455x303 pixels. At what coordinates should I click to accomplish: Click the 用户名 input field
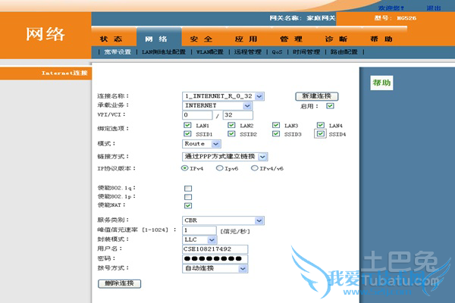coord(215,249)
